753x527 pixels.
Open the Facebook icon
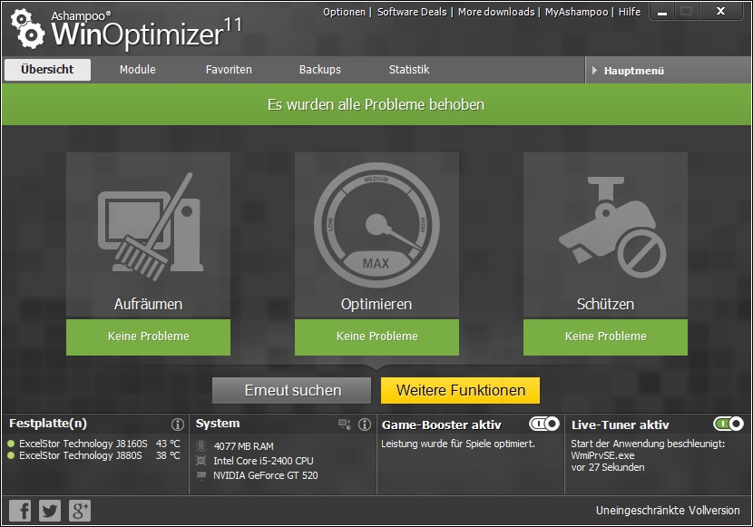(x=20, y=510)
